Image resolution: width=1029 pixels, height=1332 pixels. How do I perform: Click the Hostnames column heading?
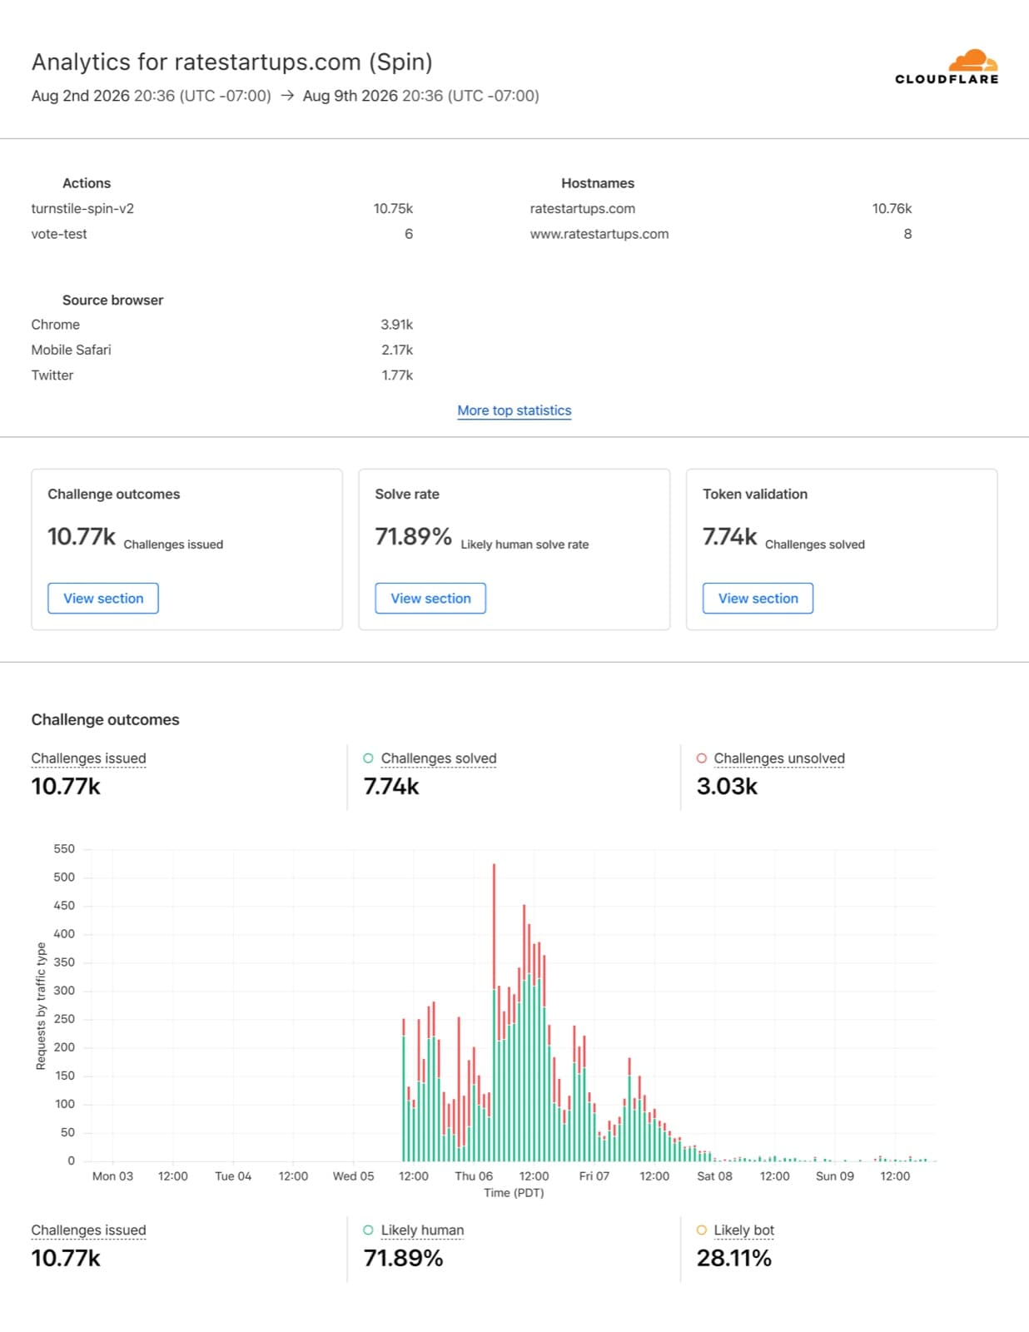coord(598,183)
